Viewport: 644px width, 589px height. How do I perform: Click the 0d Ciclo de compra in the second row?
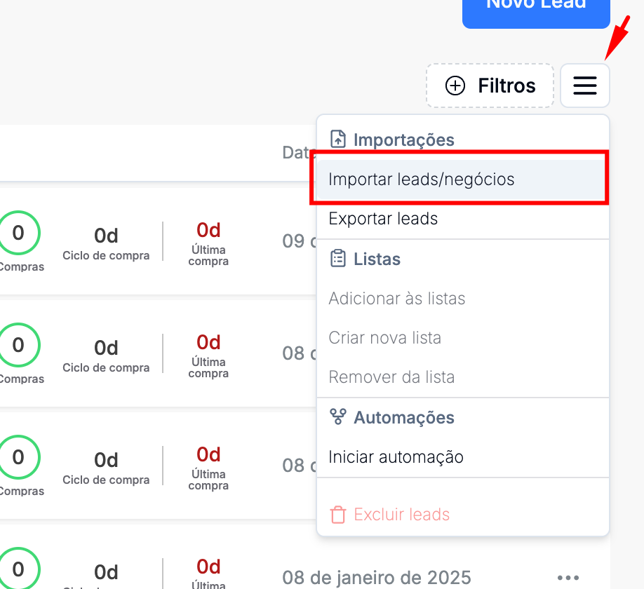pos(106,348)
